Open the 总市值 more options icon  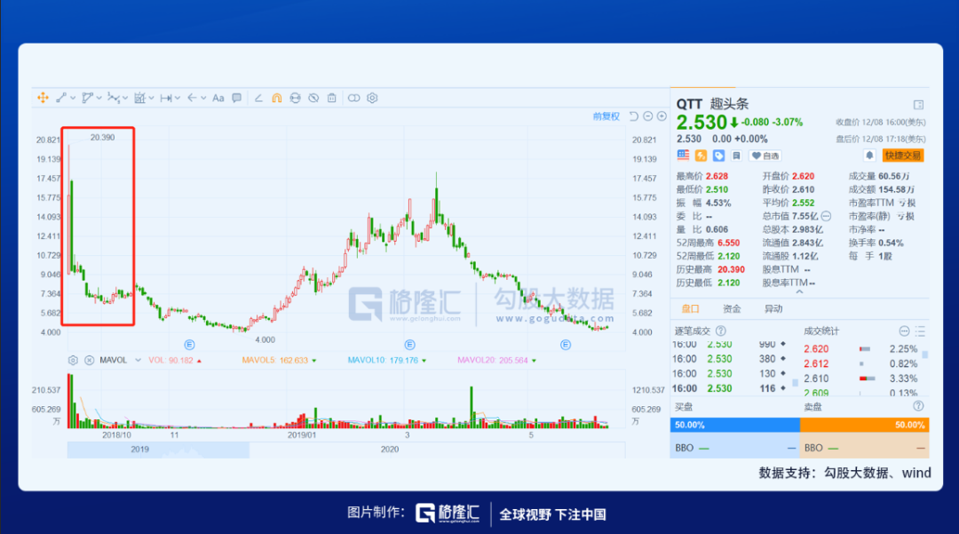click(x=826, y=216)
